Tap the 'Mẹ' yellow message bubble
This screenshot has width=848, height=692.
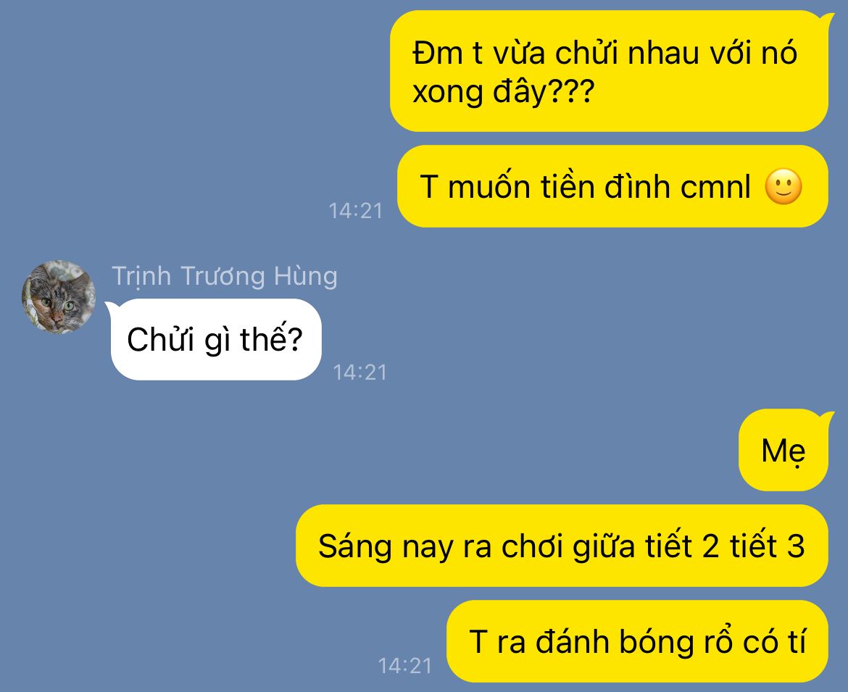(783, 450)
